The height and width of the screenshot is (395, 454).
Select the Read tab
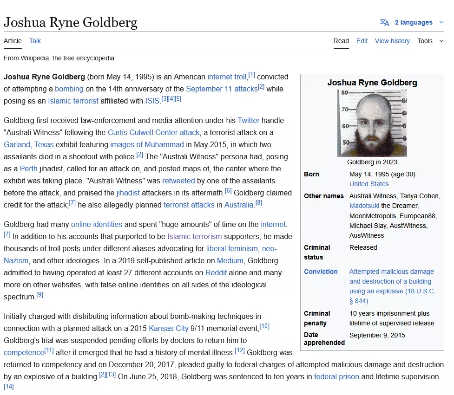(x=341, y=41)
